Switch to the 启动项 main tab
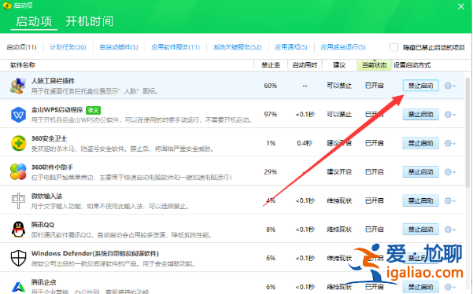Viewport: 473px width, 294px height. [x=34, y=22]
